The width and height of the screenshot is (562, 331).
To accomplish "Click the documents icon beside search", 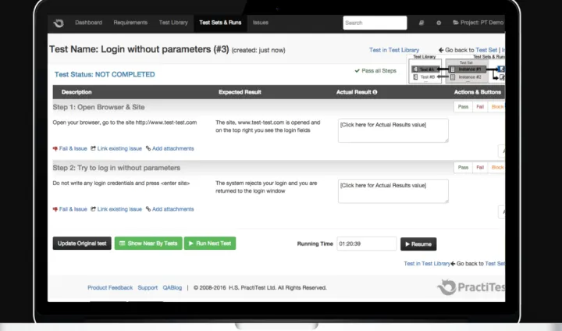I will 421,23.
